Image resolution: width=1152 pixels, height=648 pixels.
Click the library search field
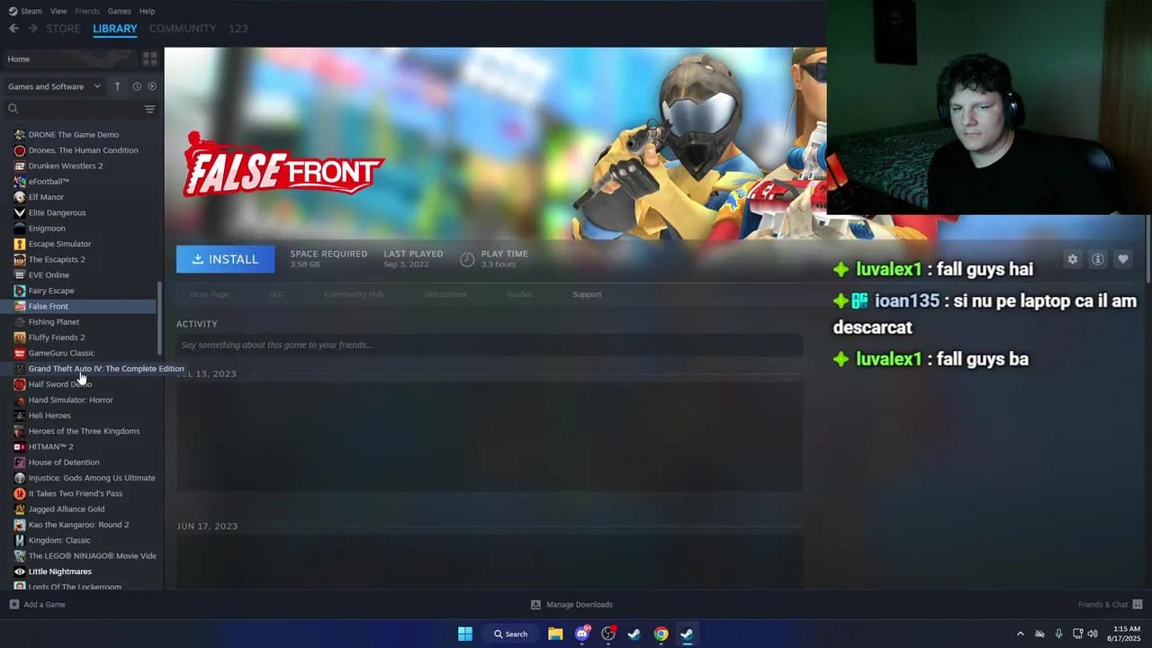[x=74, y=109]
